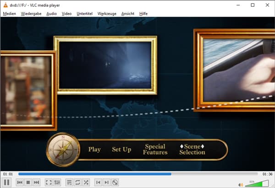The height and width of the screenshot is (188, 275).
Task: Open the extended settings equalizer icon
Action: click(x=57, y=183)
